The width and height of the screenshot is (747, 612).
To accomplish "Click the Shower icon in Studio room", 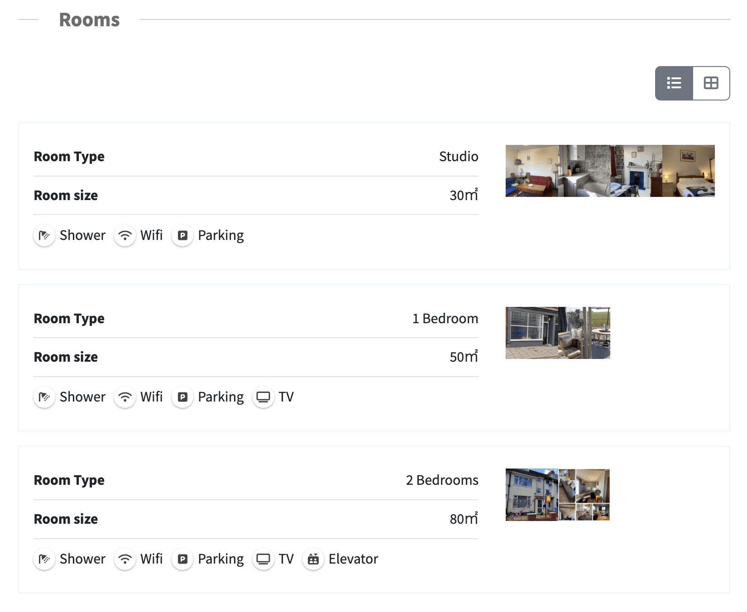I will tap(44, 235).
